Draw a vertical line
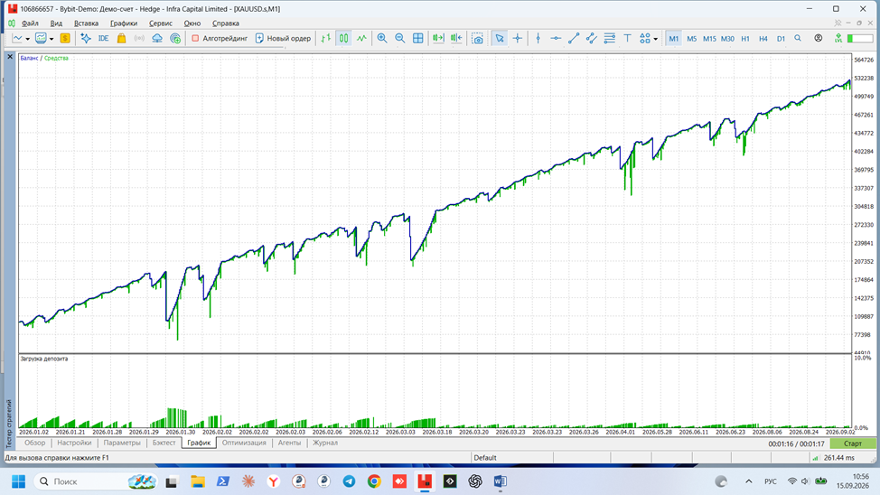880x495 pixels. pyautogui.click(x=538, y=38)
